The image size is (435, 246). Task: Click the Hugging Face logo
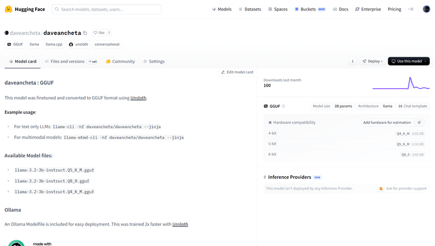coord(25,9)
